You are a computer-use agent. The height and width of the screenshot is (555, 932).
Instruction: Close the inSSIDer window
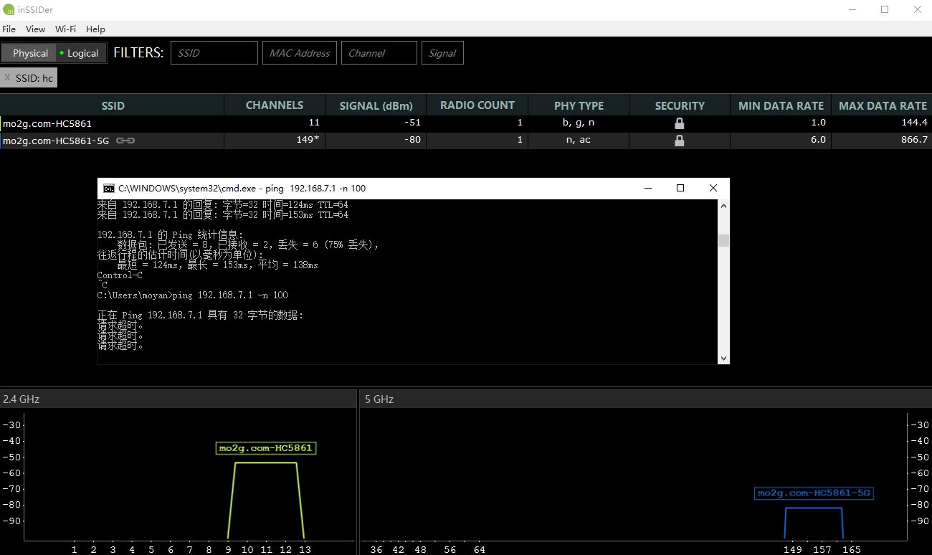click(x=917, y=9)
